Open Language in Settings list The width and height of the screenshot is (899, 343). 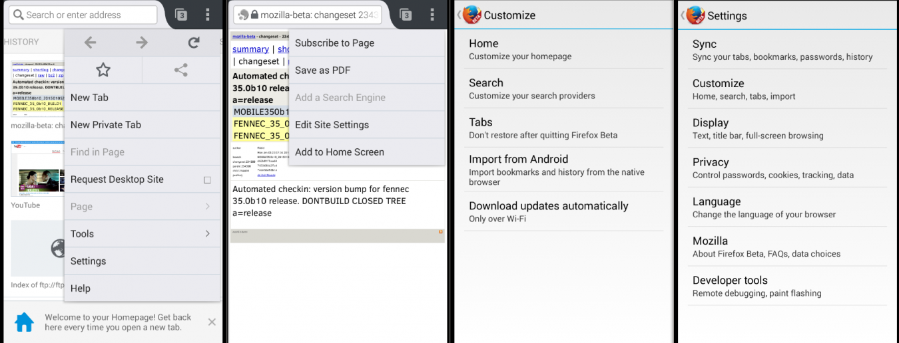pos(788,207)
